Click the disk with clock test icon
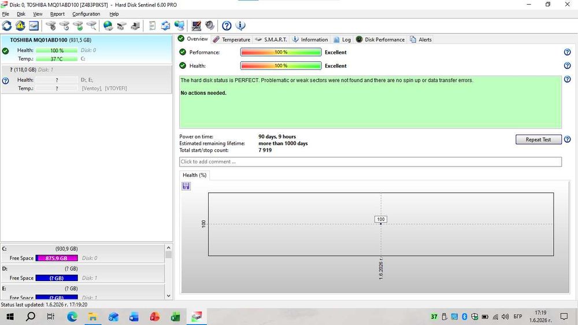The image size is (578, 325). (x=64, y=26)
